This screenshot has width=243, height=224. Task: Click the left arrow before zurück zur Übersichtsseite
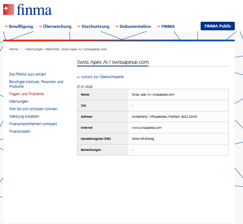click(x=79, y=77)
